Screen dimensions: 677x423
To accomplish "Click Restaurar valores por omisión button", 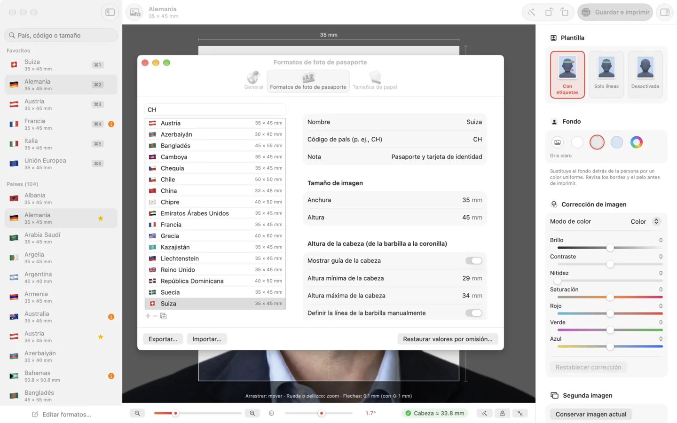I will pos(448,339).
